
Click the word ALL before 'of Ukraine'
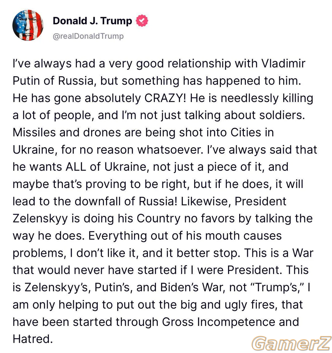click(76, 167)
